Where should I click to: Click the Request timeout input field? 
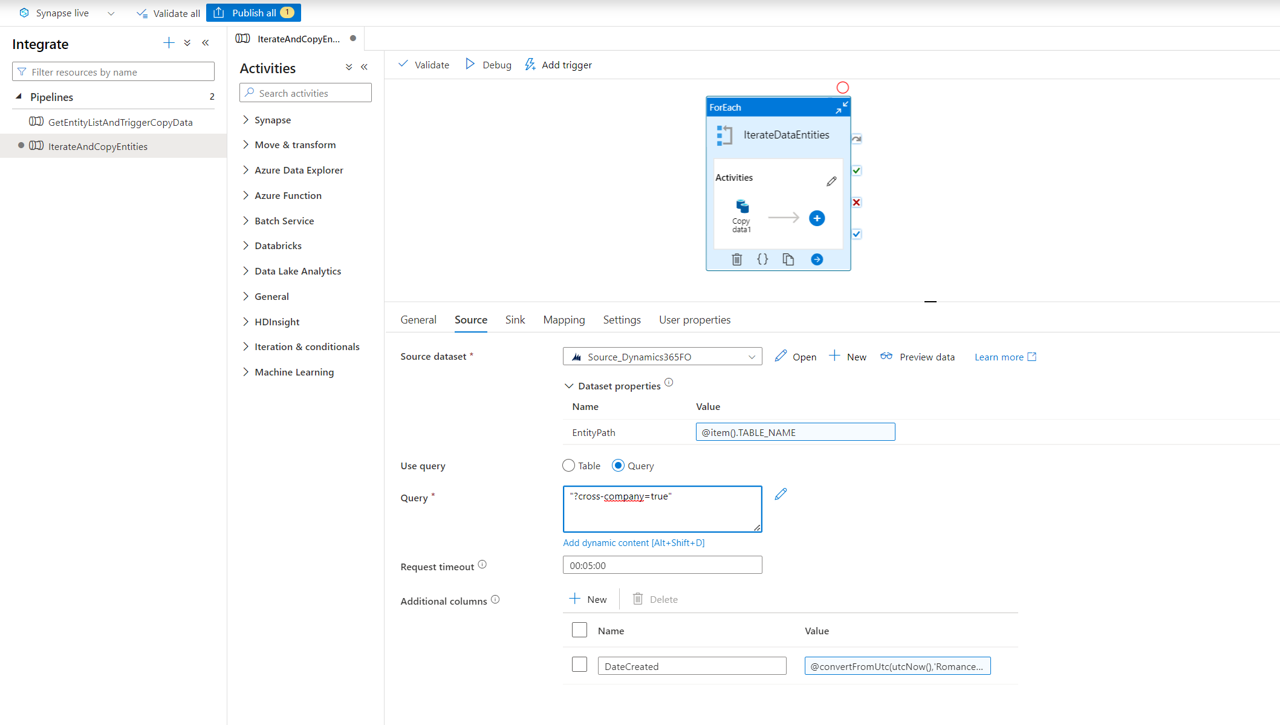click(x=662, y=565)
